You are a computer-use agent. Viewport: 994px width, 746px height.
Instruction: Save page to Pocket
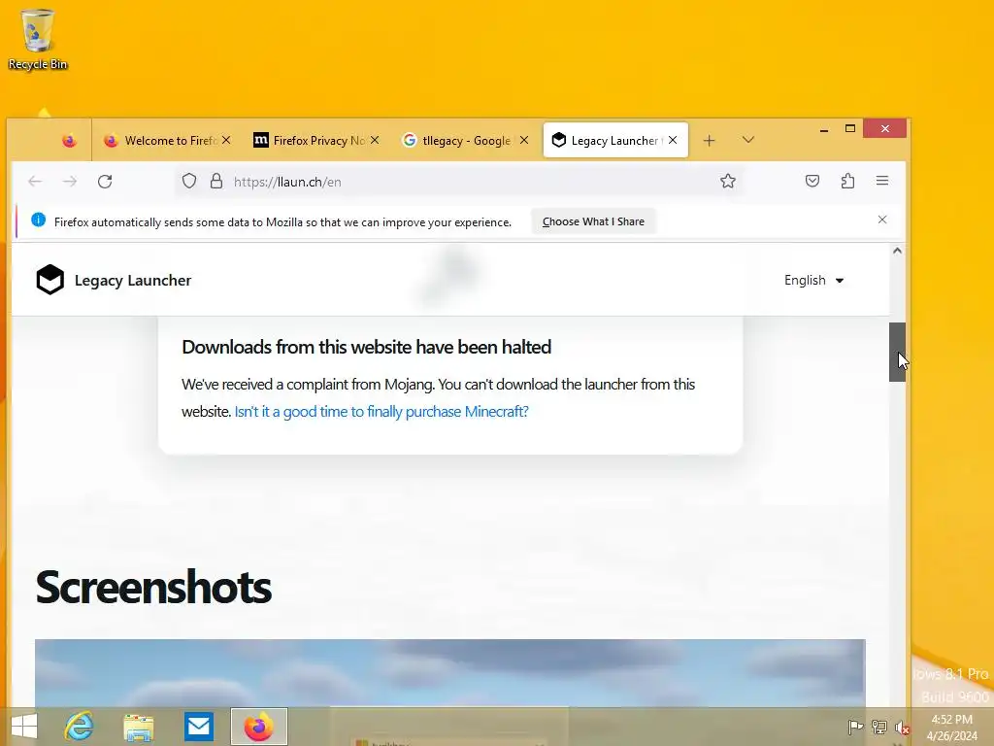(812, 182)
